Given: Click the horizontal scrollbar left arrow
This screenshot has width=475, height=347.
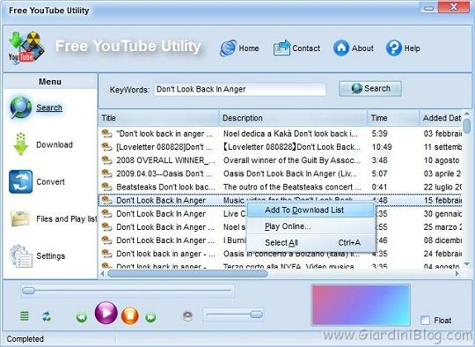Looking at the screenshot, I should pos(102,274).
